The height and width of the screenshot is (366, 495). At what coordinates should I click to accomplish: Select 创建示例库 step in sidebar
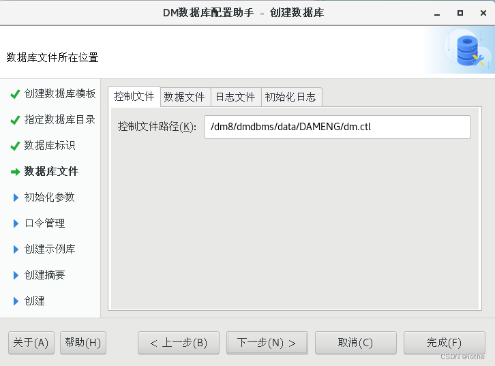[x=50, y=249]
